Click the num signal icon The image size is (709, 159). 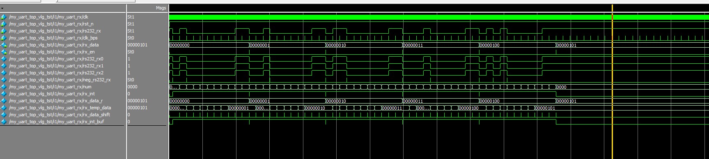pos(4,87)
